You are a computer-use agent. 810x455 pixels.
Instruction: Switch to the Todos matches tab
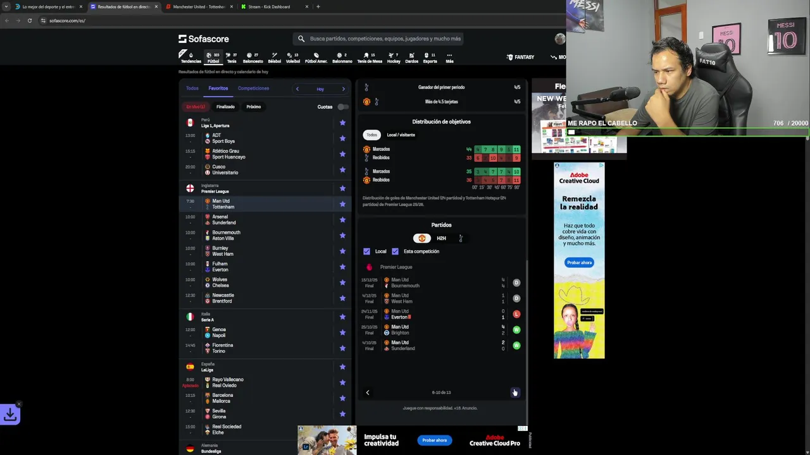[192, 88]
